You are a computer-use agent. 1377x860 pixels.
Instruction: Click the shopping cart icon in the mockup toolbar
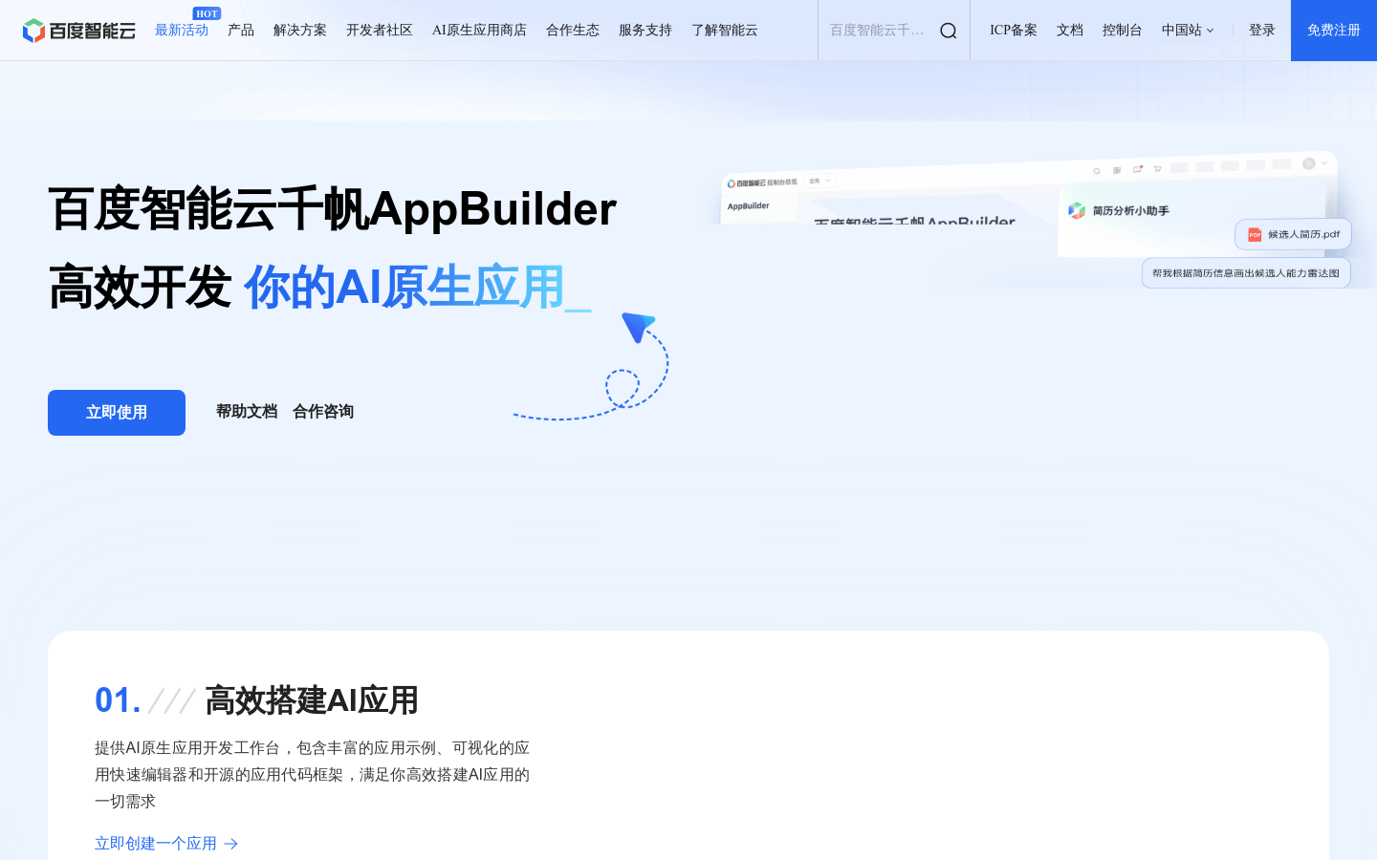[x=1157, y=168]
